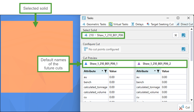194x112 pixels.
Task: Select au attribute row in left table
Action: tap(108, 77)
